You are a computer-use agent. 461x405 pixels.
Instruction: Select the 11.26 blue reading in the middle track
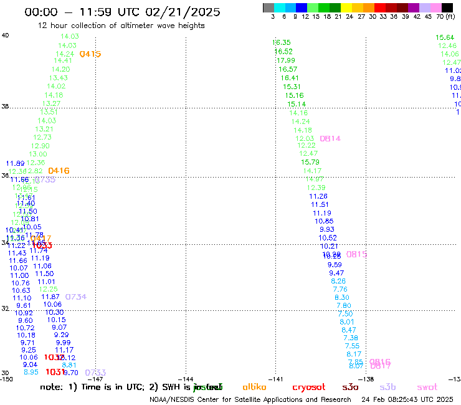pyautogui.click(x=318, y=196)
